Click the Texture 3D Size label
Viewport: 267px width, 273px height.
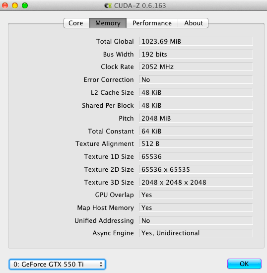pos(109,183)
